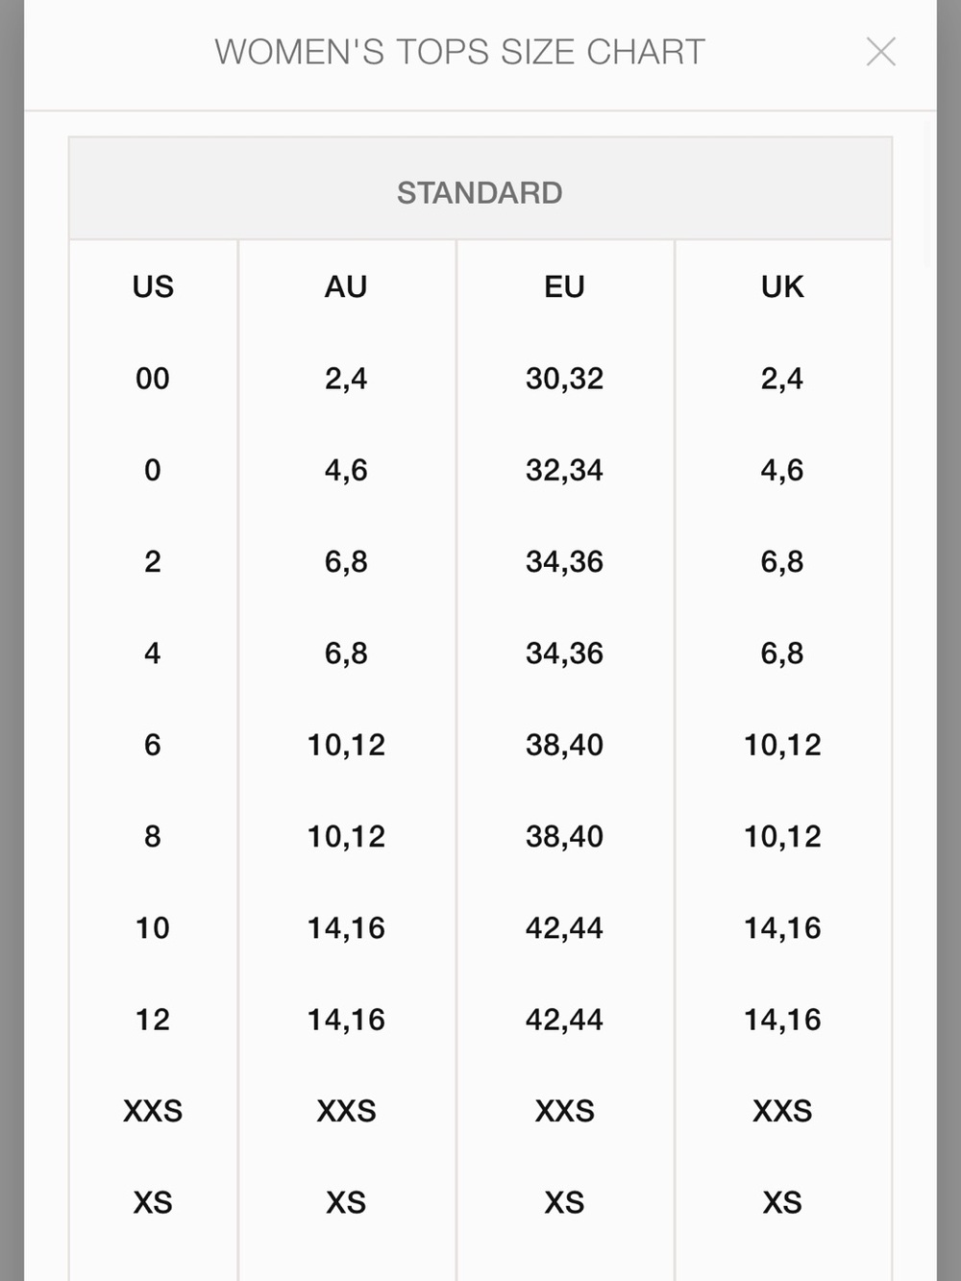This screenshot has width=961, height=1281.
Task: Click the EU 32,34 cell
Action: click(x=564, y=470)
